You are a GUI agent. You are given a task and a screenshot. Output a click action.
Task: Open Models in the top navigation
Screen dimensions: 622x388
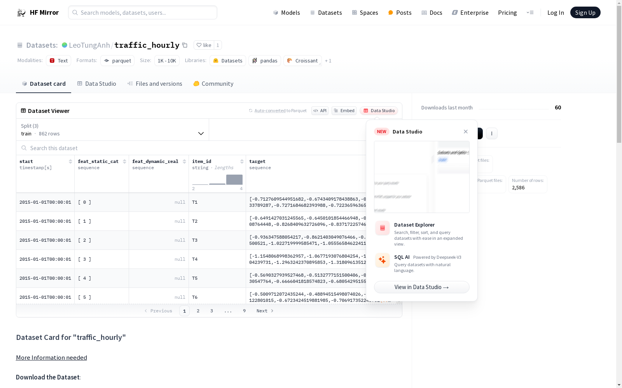tap(287, 13)
